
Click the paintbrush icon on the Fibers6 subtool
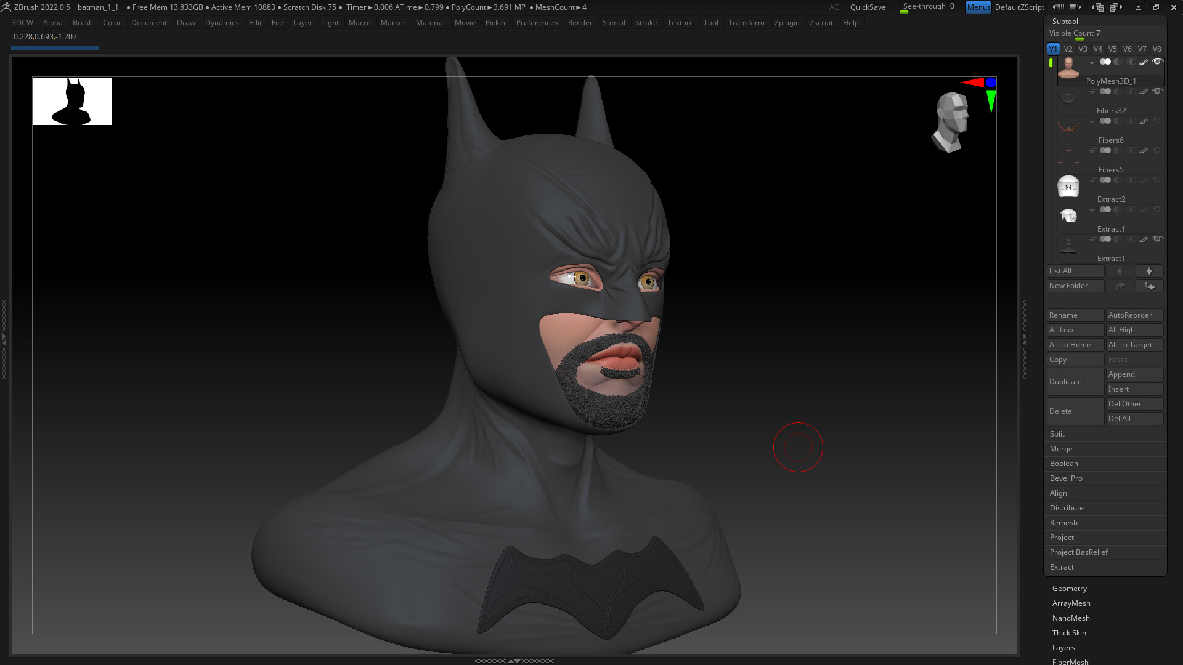[1144, 121]
